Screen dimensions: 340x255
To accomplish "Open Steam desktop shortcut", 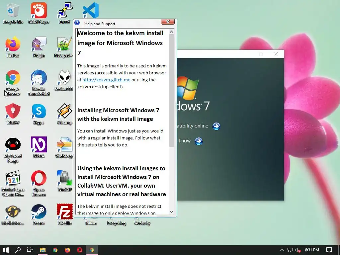I will click(39, 215).
